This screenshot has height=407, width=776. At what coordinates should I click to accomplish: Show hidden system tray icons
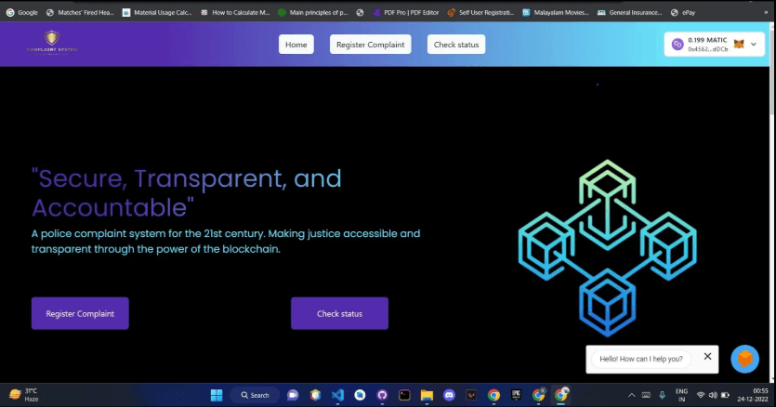[632, 395]
